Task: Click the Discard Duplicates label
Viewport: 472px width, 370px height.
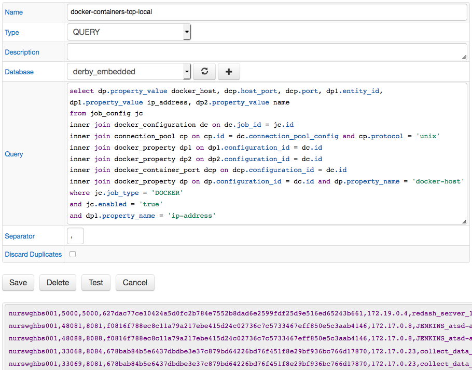Action: point(33,254)
